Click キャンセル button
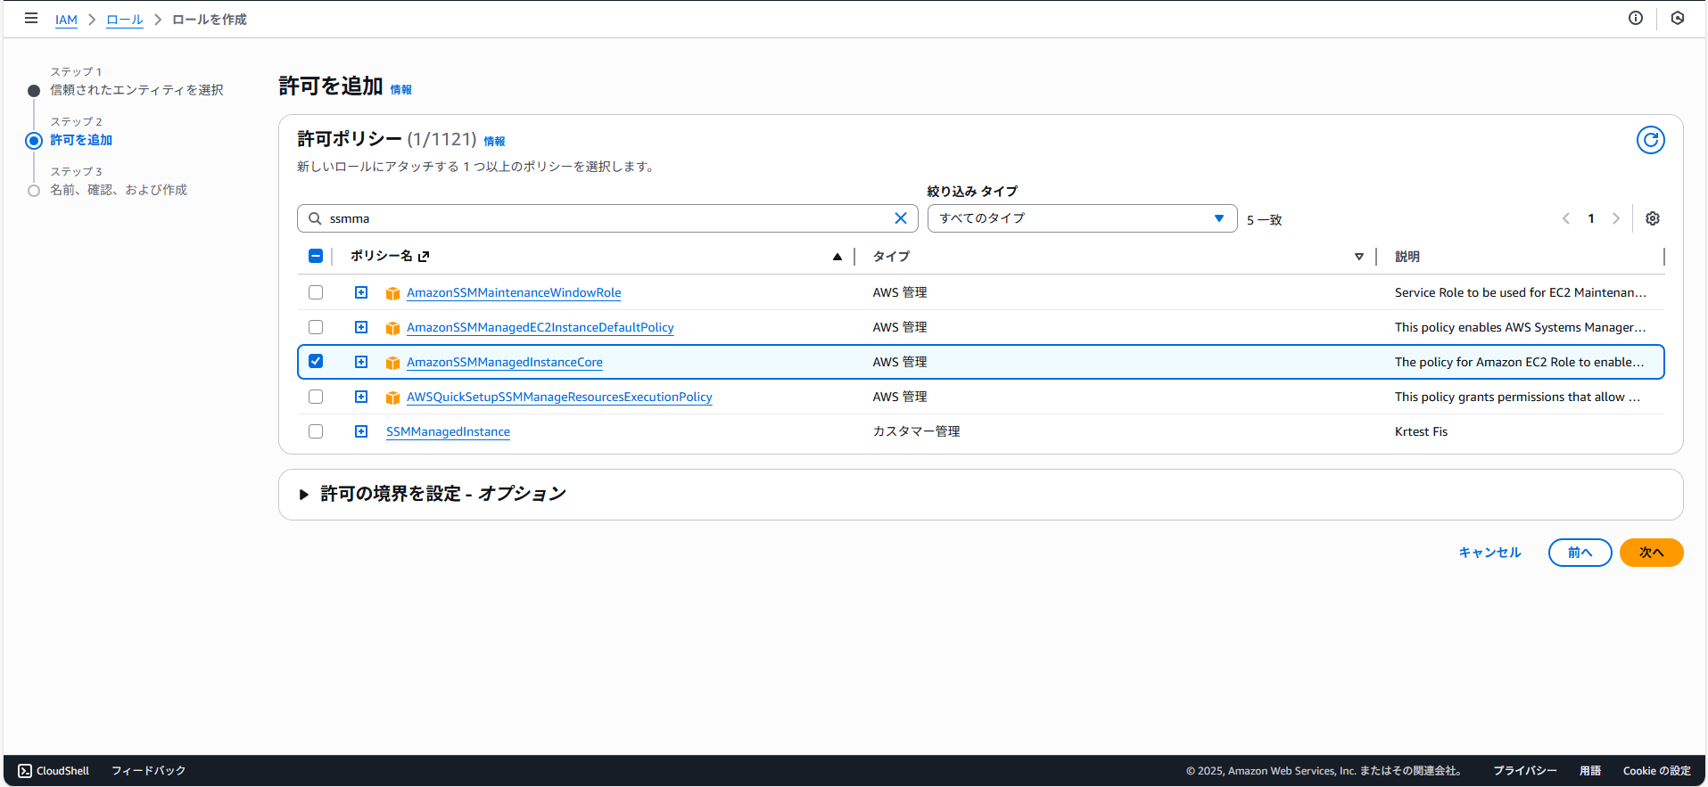1708x787 pixels. tap(1489, 553)
